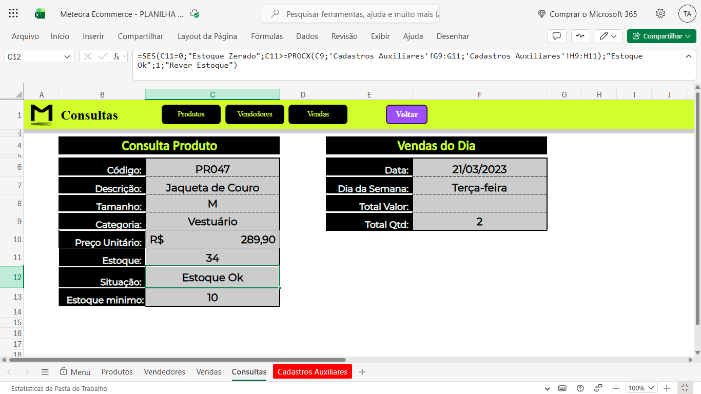Click the purple Voltar button
Screen dimensions: 701x394
[x=406, y=114]
